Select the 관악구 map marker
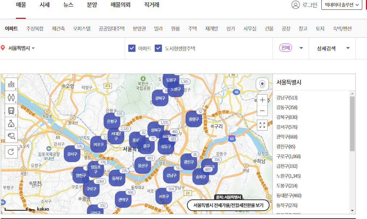Image resolution: width=367 pixels, height=219 pixels. tap(123, 199)
